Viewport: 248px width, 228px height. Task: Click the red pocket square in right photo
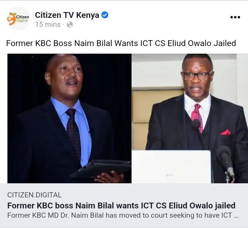tap(226, 132)
